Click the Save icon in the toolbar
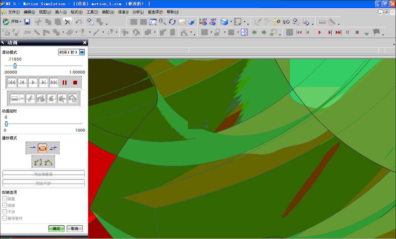 point(27,22)
